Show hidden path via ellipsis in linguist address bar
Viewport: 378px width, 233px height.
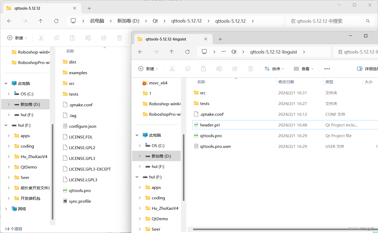point(224,52)
